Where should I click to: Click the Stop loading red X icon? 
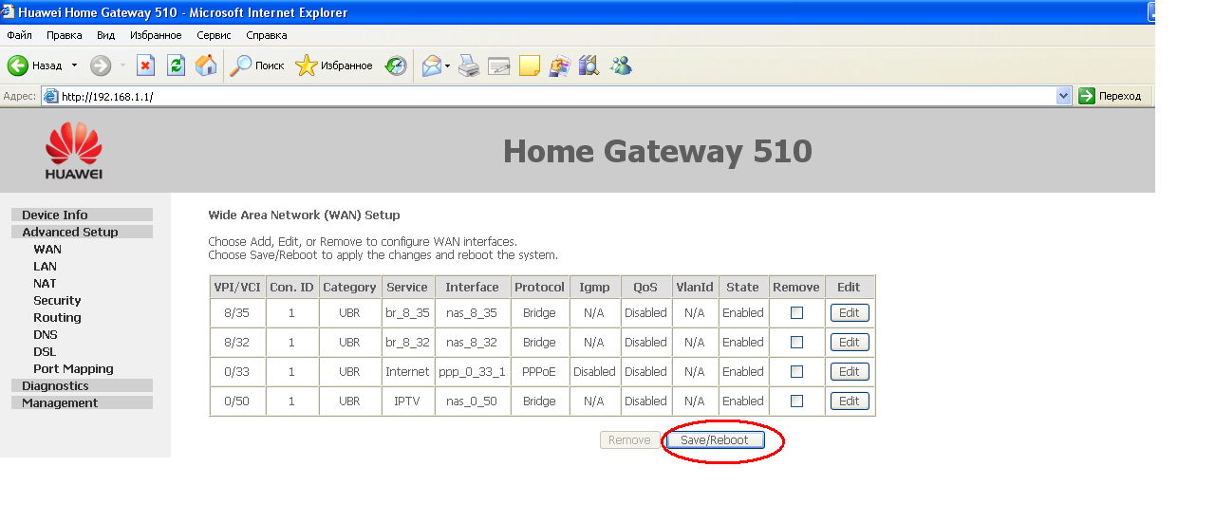145,65
